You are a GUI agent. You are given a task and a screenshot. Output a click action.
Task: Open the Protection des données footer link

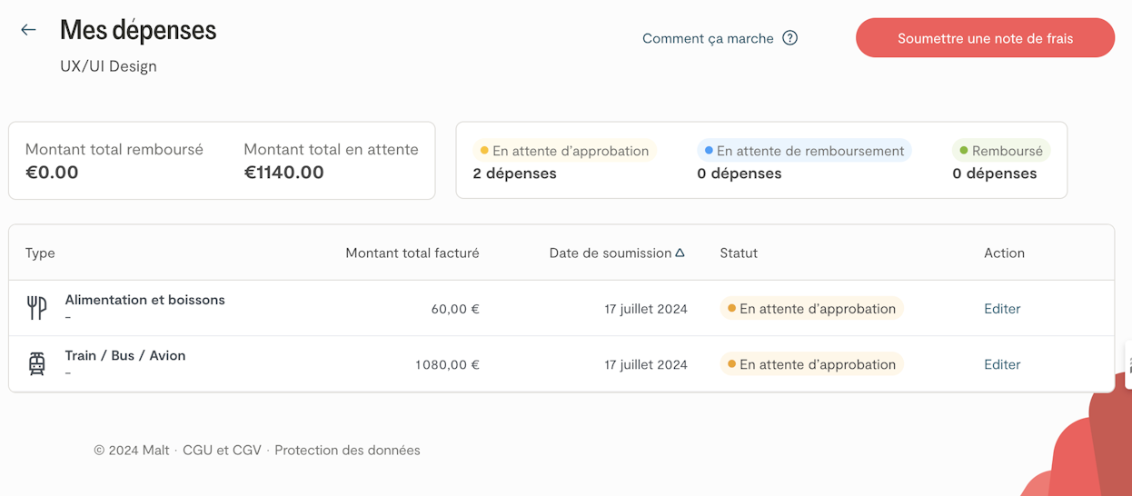click(x=347, y=450)
